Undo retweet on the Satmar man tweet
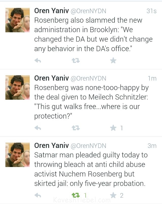Image resolution: width=162 pixels, height=204 pixels. coord(76,195)
